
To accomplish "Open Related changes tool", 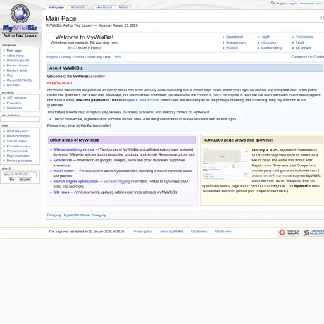I will coord(18,136).
